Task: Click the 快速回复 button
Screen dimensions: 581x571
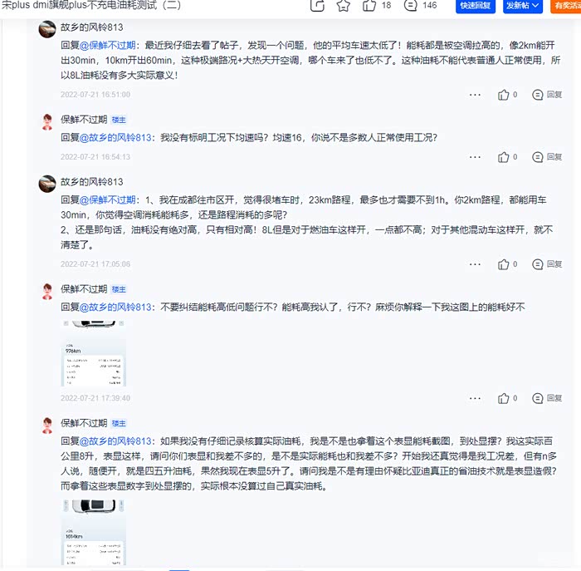Action: pos(476,6)
